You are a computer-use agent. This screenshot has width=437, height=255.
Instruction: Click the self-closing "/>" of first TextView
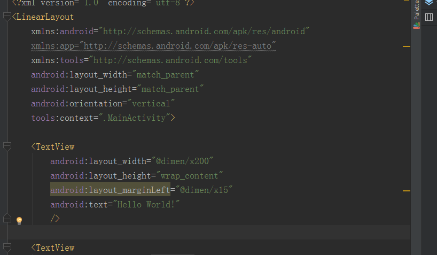(x=55, y=219)
